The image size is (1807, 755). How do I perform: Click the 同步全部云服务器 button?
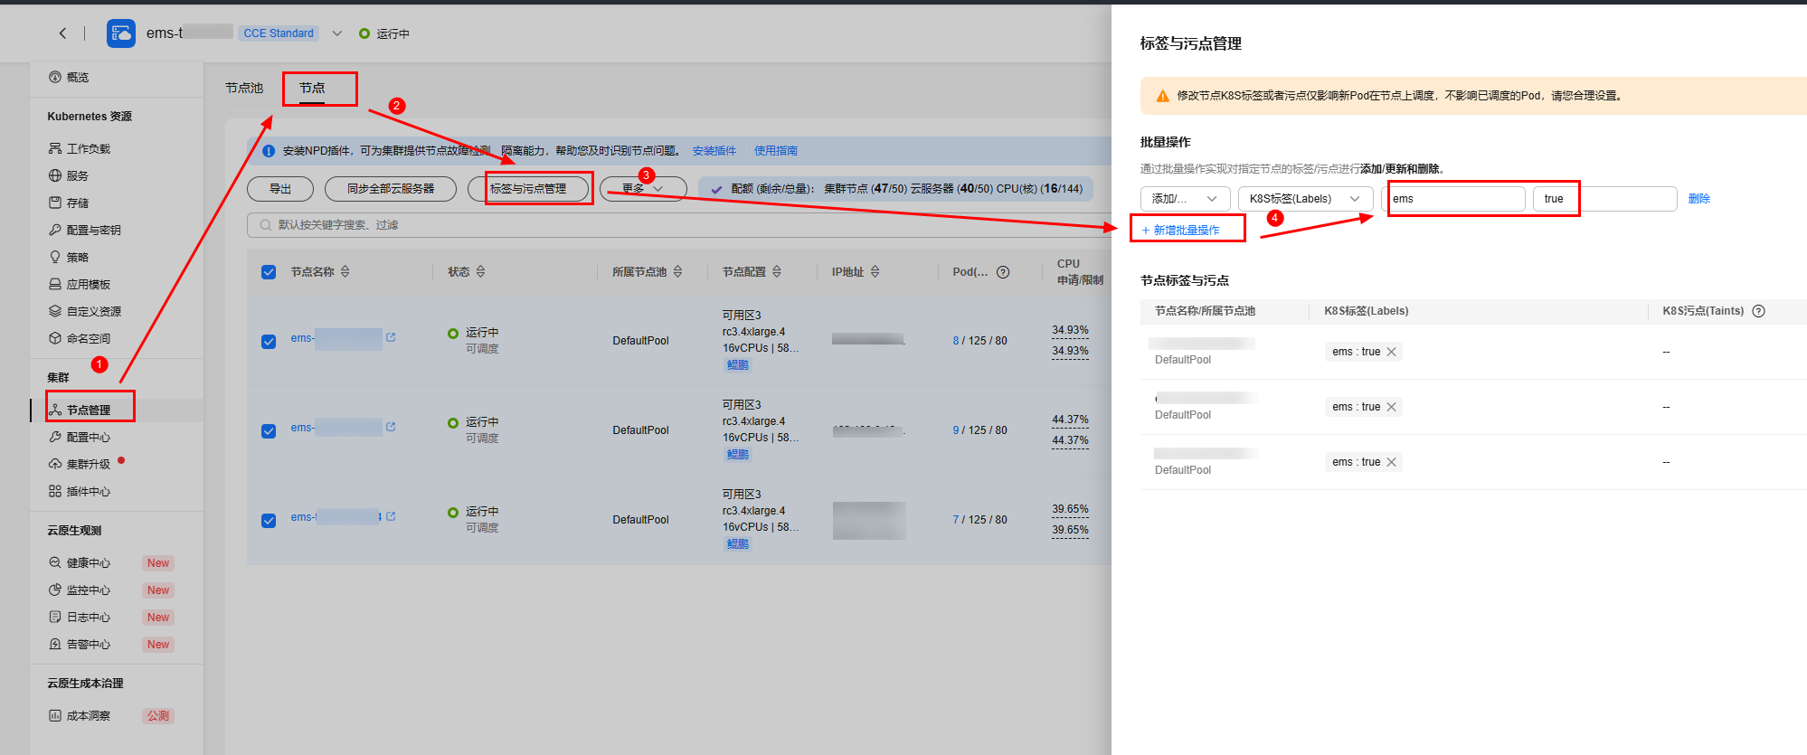[391, 189]
